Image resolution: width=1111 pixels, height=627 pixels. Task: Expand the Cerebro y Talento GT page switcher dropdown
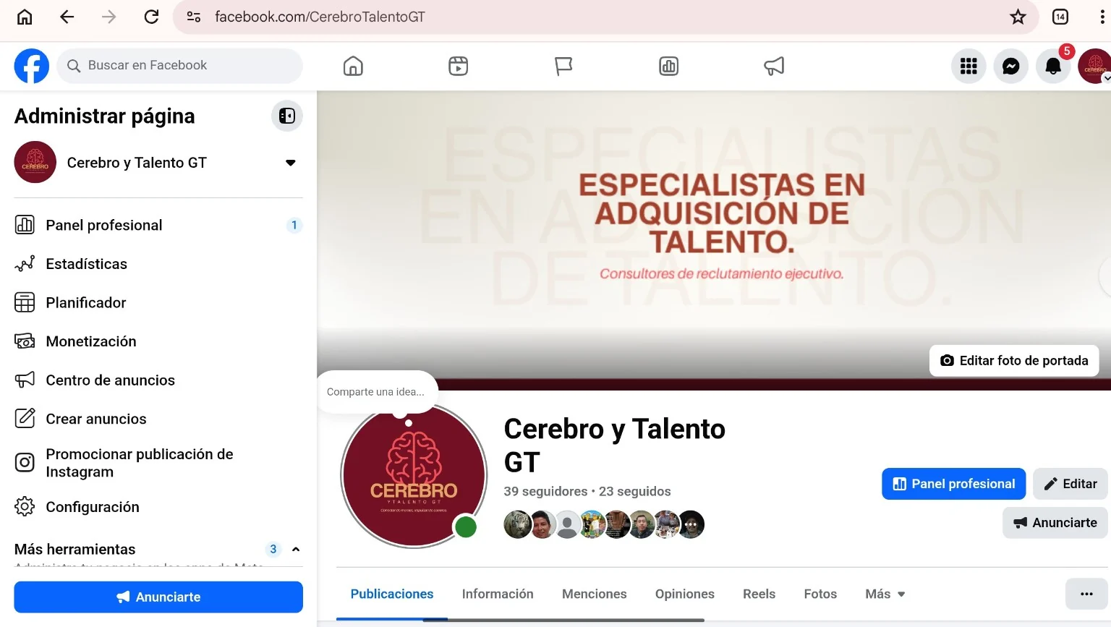coord(290,163)
